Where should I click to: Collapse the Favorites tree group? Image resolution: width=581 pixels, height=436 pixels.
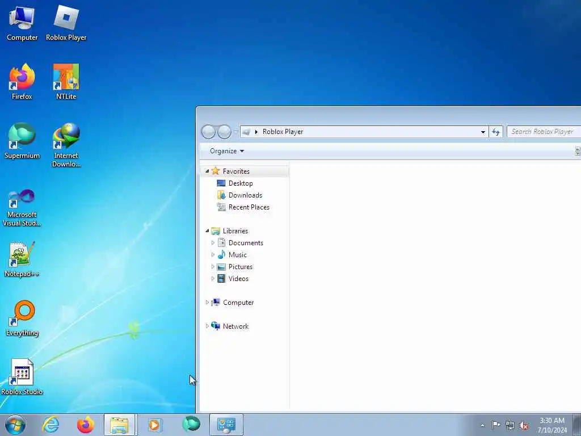[207, 171]
